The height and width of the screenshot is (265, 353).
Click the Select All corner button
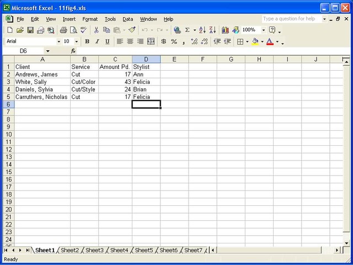9,60
